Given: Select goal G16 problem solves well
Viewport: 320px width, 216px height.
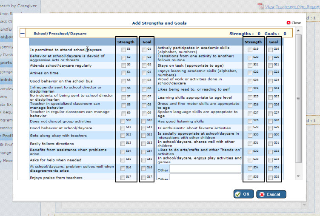Looking at the screenshot, I should (x=143, y=168).
